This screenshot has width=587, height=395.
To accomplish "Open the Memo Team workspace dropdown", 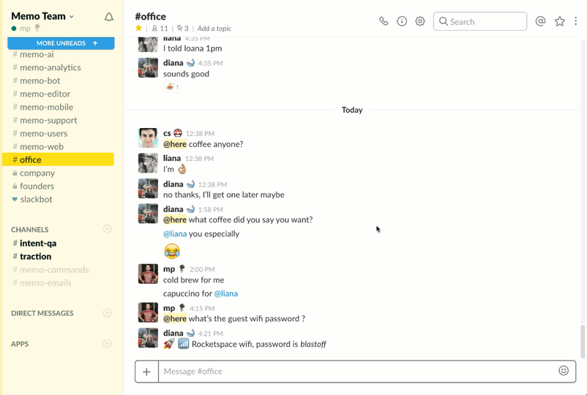I will coord(42,16).
